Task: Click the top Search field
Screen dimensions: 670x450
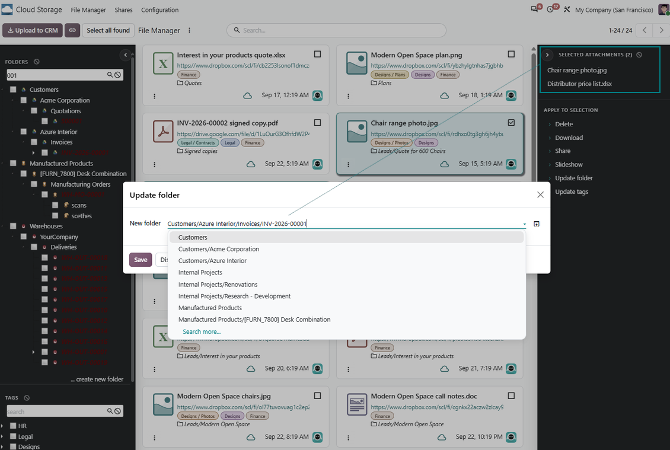Action: (336, 30)
